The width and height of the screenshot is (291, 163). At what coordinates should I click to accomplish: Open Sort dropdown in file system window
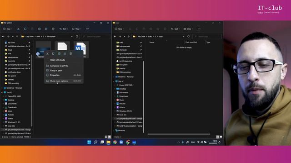pyautogui.click(x=64, y=29)
